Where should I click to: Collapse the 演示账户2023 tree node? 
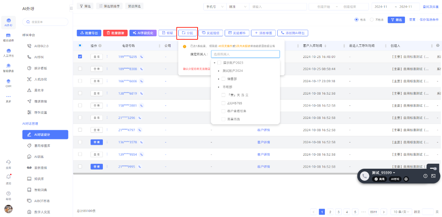[x=214, y=63]
